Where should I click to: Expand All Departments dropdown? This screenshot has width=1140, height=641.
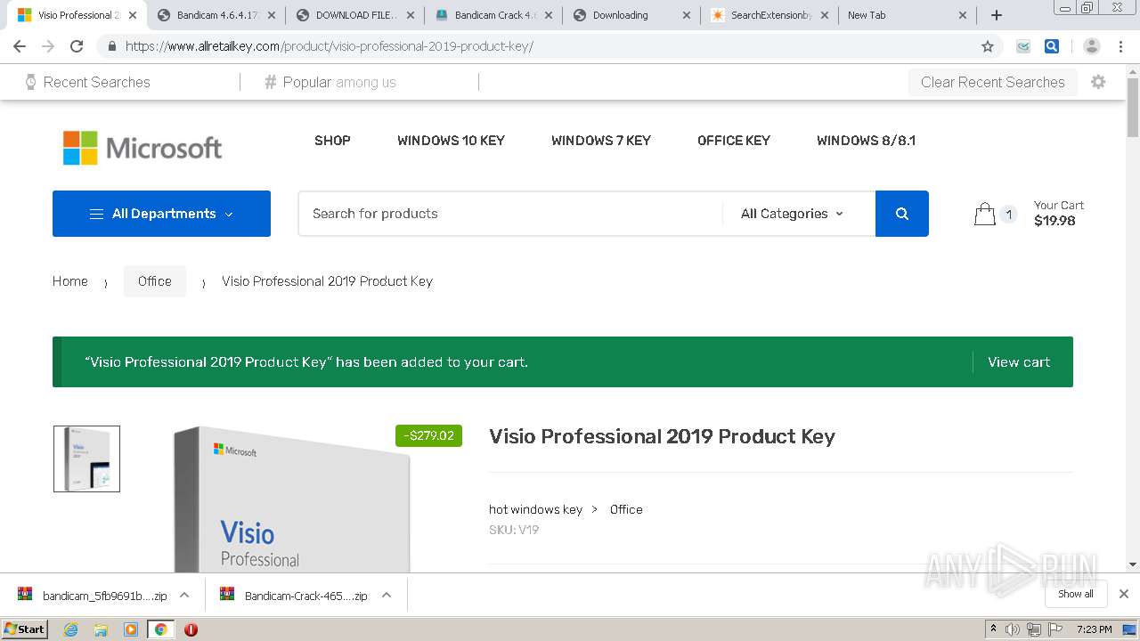click(x=161, y=214)
